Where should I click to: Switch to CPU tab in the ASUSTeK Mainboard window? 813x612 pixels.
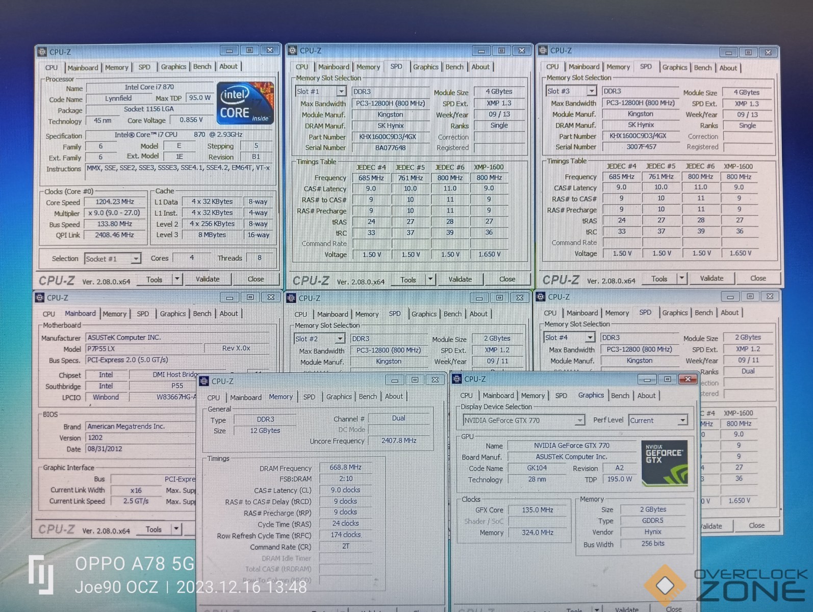click(x=49, y=314)
